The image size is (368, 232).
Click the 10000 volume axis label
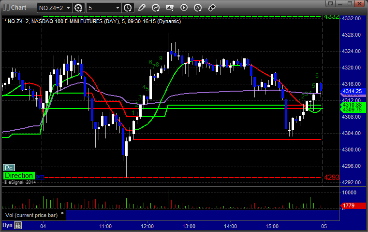coord(349,192)
